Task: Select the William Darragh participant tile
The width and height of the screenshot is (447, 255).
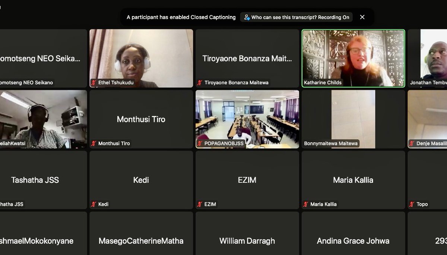Action: 247,233
